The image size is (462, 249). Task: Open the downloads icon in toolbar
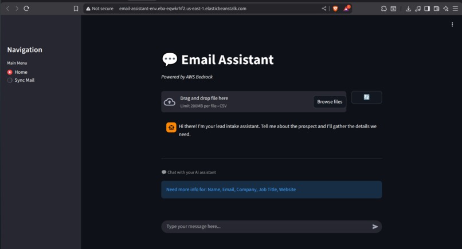408,9
